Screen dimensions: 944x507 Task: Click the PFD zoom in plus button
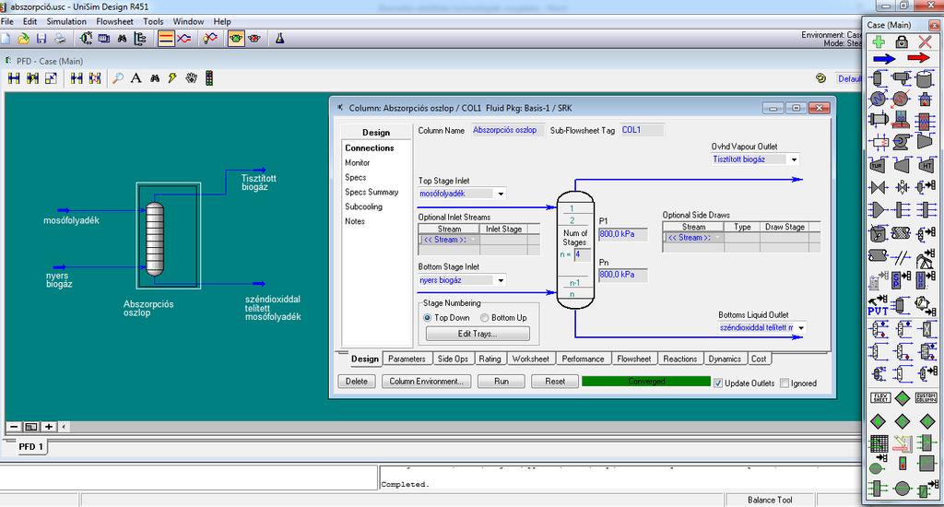tap(49, 427)
